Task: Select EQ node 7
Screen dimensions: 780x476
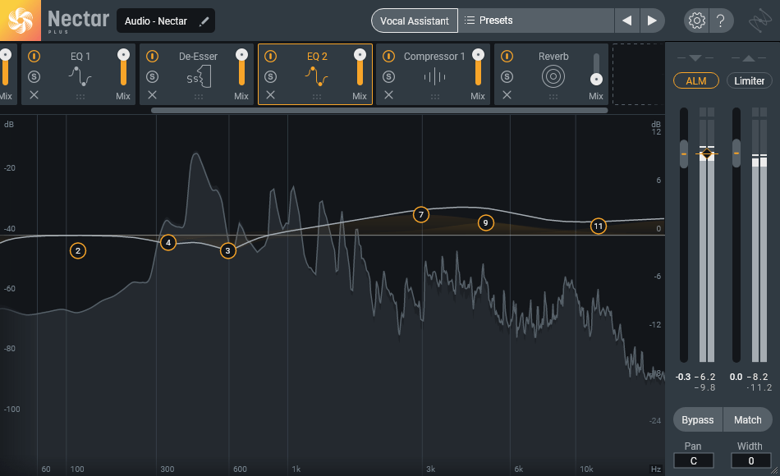Action: point(421,215)
